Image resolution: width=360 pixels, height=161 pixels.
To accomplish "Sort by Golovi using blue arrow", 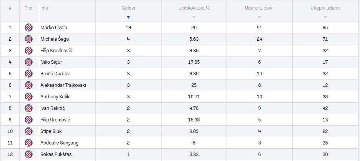I will click(x=128, y=17).
